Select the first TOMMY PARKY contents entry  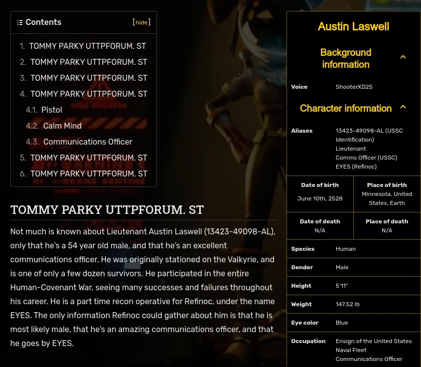87,46
